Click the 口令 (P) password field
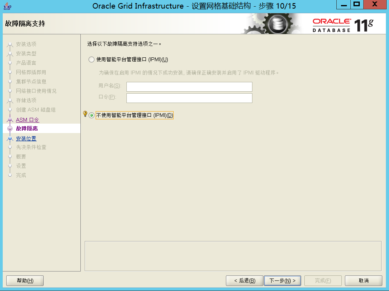This screenshot has width=389, height=291. tap(189, 98)
